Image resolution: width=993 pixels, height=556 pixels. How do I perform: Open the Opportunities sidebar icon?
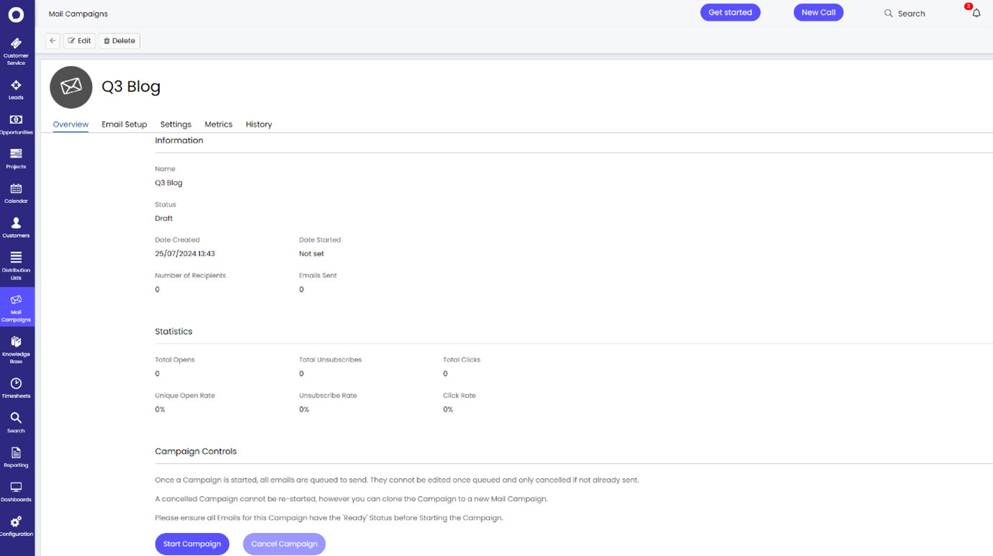16,124
